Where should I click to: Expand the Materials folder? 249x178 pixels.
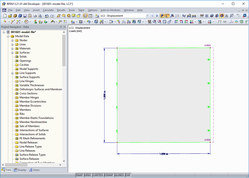click(12, 49)
